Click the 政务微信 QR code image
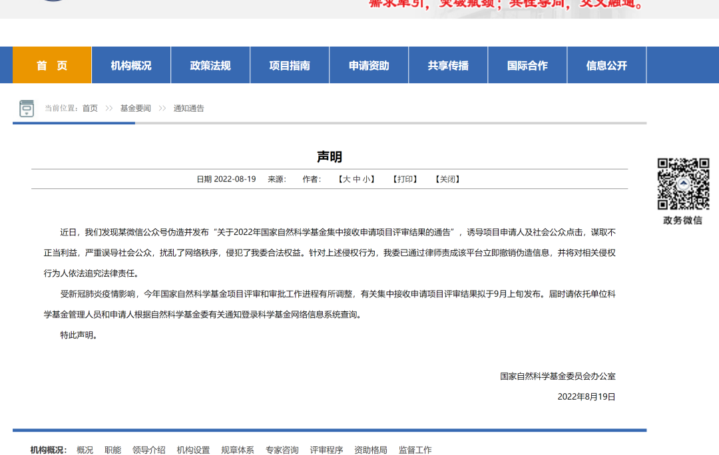Image resolution: width=719 pixels, height=455 pixels. point(683,184)
